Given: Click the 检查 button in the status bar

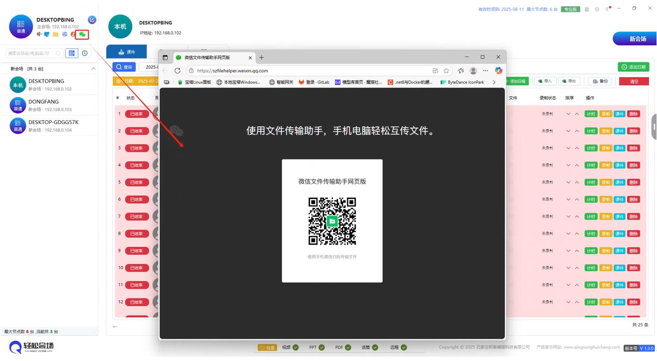Looking at the screenshot, I should point(267,347).
